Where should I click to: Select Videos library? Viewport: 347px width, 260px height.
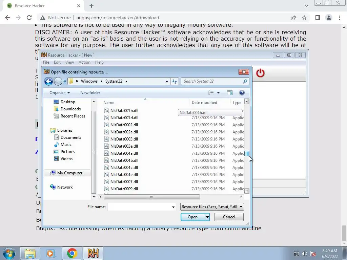click(x=63, y=158)
